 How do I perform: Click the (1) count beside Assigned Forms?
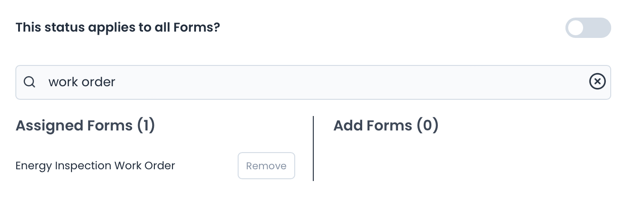146,125
